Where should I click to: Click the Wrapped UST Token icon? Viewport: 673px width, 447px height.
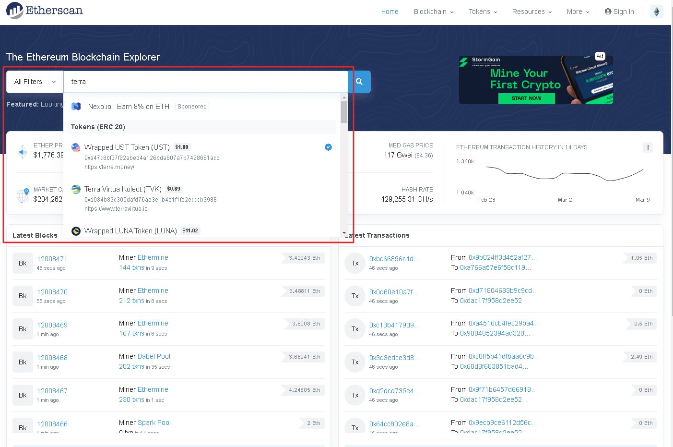coord(76,147)
